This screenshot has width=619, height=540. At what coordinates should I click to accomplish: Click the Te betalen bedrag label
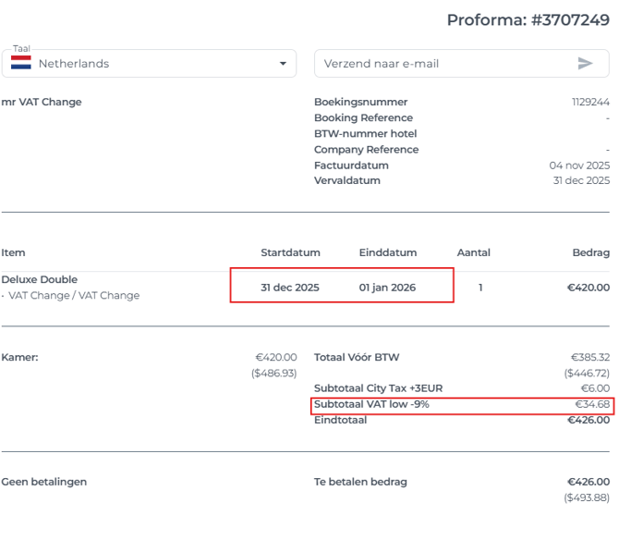(x=360, y=482)
